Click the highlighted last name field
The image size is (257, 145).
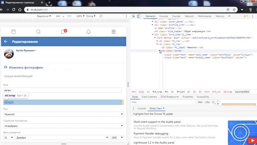pyautogui.click(x=63, y=102)
